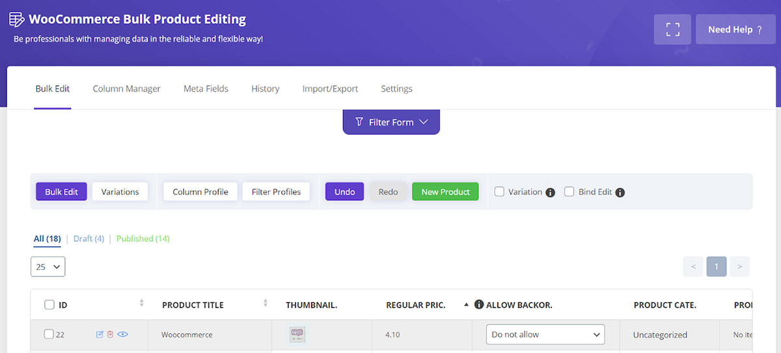Open the Import/Export tab
The image size is (781, 353).
pos(330,88)
